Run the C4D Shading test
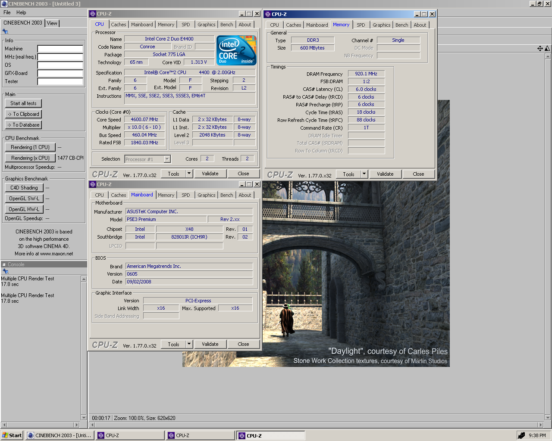This screenshot has height=441, width=552. (24, 188)
